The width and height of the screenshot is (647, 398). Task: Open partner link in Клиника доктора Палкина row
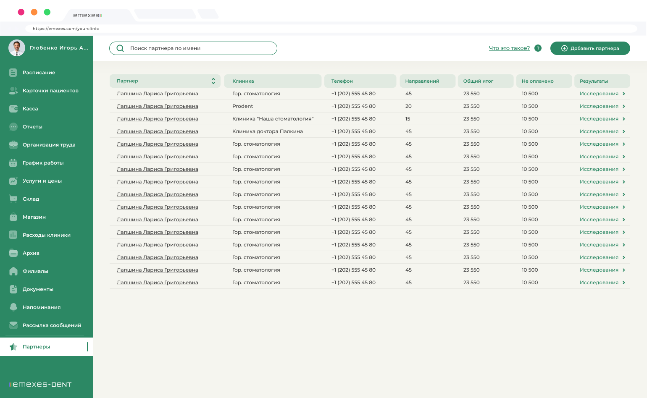(157, 131)
